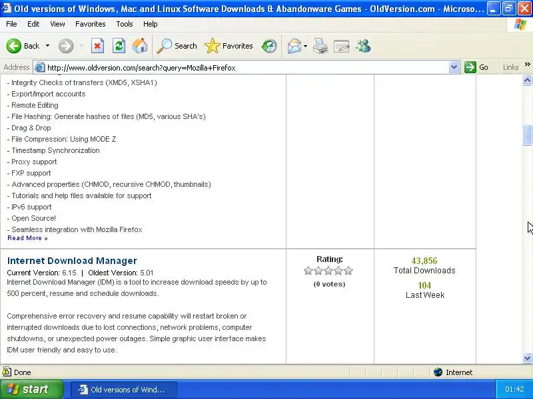Click the scrollbar up arrow
The height and width of the screenshot is (399, 533).
[527, 80]
